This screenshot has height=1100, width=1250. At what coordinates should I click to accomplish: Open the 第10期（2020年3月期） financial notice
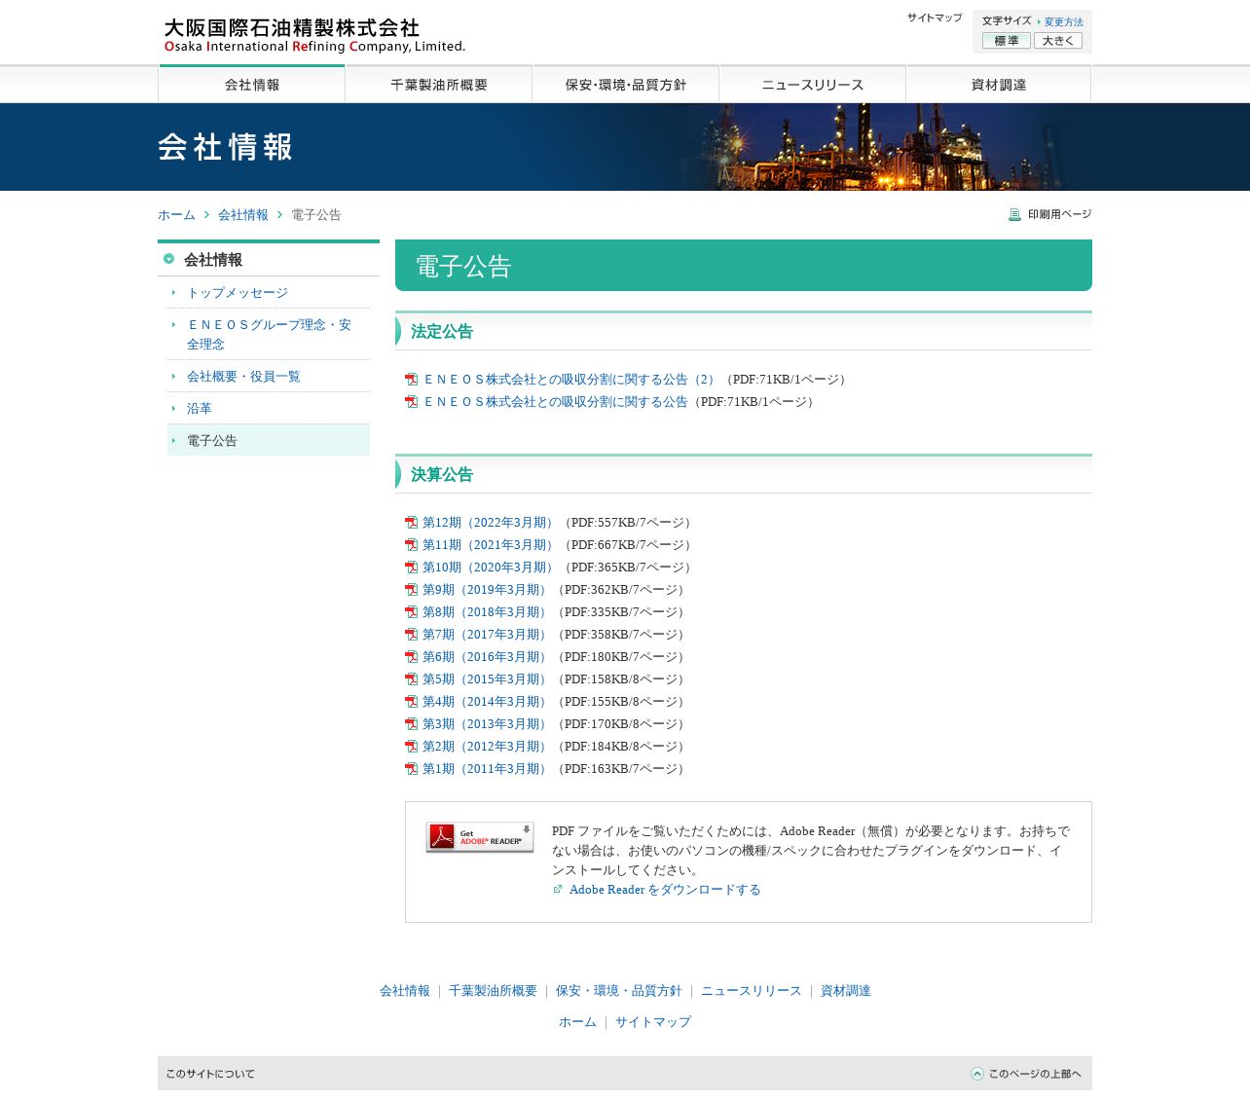491,568
